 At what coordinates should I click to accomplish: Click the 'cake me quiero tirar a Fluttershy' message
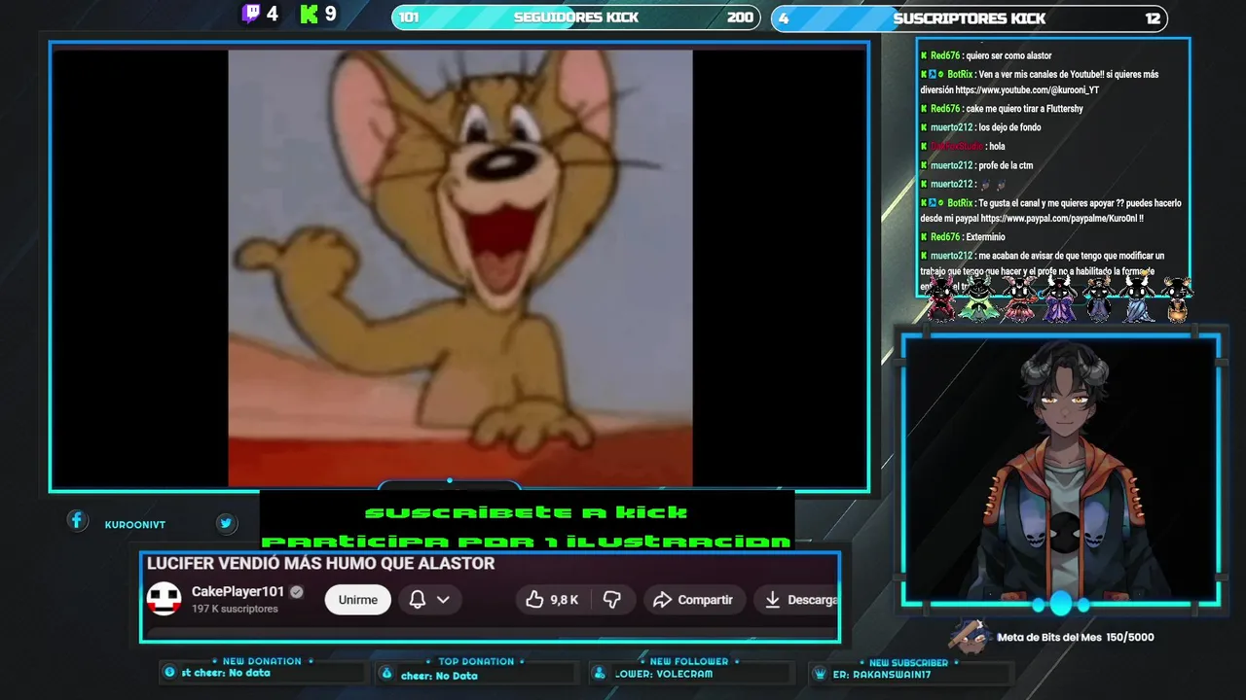tap(1002, 109)
